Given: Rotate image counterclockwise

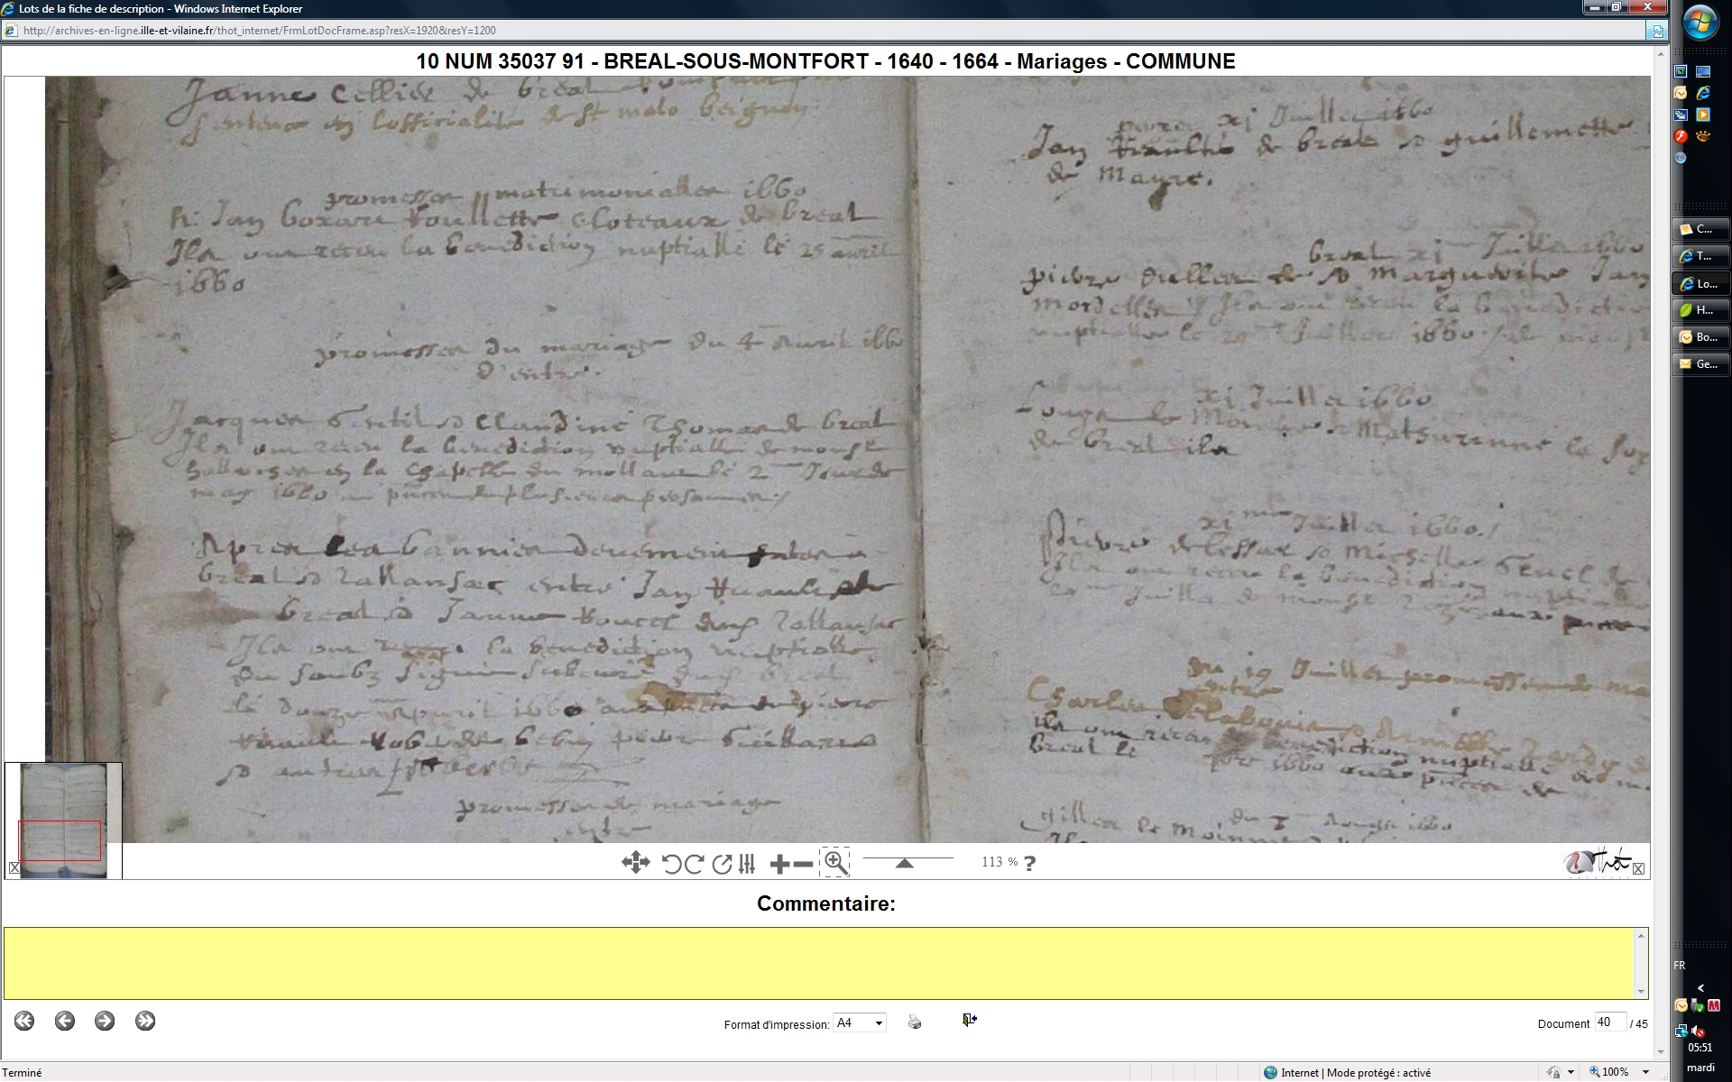Looking at the screenshot, I should tap(671, 864).
